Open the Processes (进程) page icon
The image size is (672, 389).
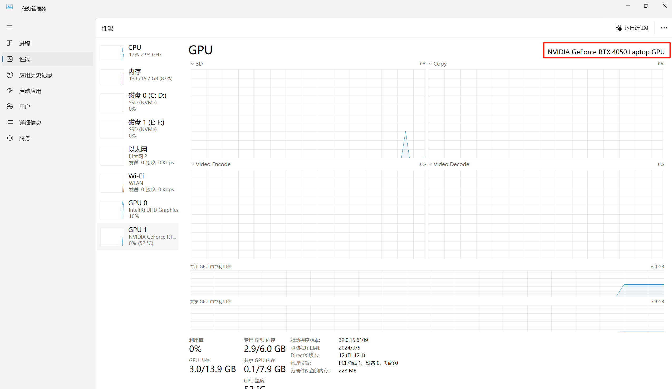9,43
